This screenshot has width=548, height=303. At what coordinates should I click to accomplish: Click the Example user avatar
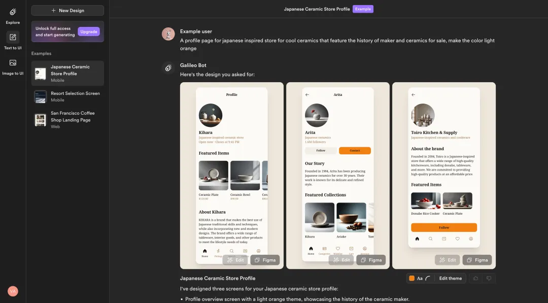pos(168,34)
